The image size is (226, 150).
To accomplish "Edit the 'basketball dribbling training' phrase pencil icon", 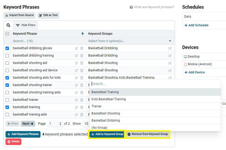I will (76, 56).
